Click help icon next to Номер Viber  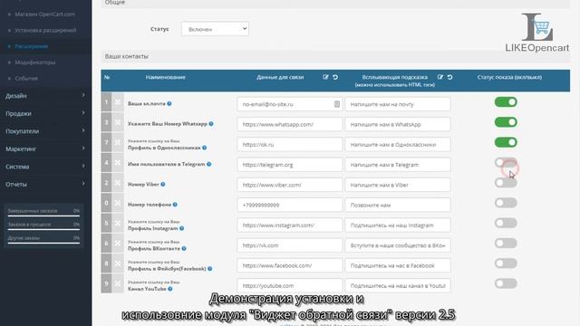pyautogui.click(x=163, y=184)
